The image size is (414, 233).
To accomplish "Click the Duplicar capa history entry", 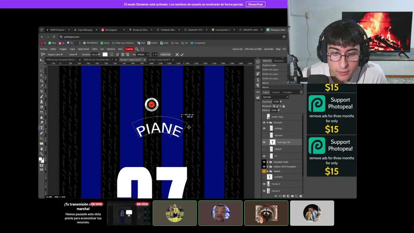I will [x=269, y=65].
